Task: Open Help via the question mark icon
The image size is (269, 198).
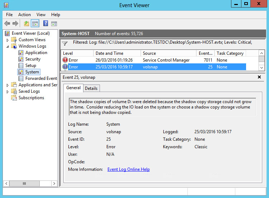Action: 45,24
